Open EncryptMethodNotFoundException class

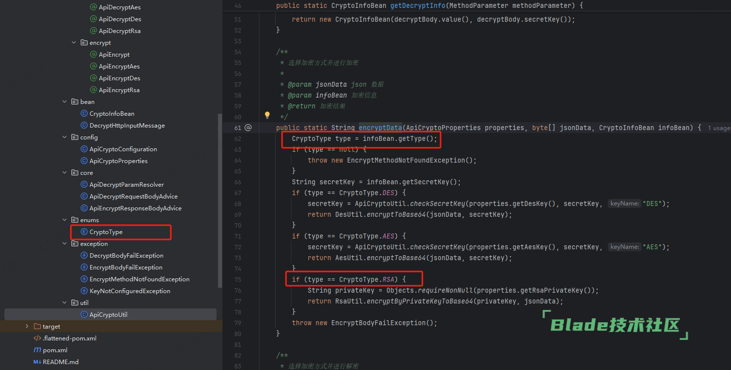(139, 279)
